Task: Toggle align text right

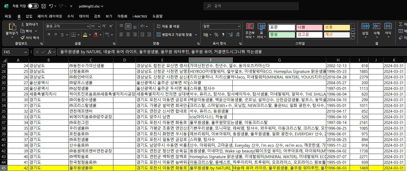Action: click(x=135, y=35)
